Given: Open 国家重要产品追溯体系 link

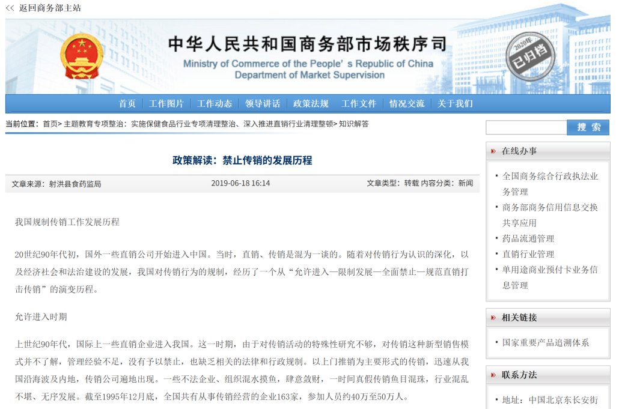Looking at the screenshot, I should tap(546, 343).
